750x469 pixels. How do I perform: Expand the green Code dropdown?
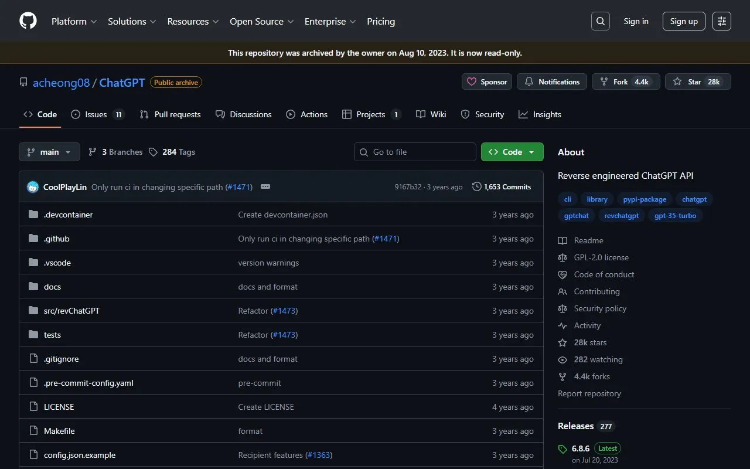512,152
